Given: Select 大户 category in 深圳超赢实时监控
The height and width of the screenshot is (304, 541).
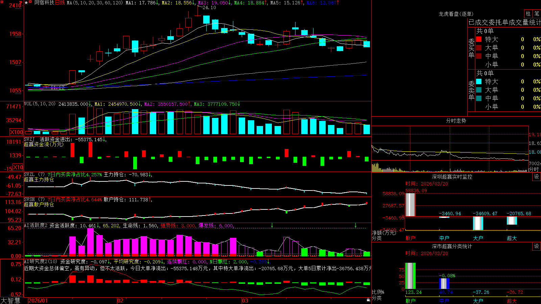Looking at the screenshot, I should pyautogui.click(x=478, y=238).
